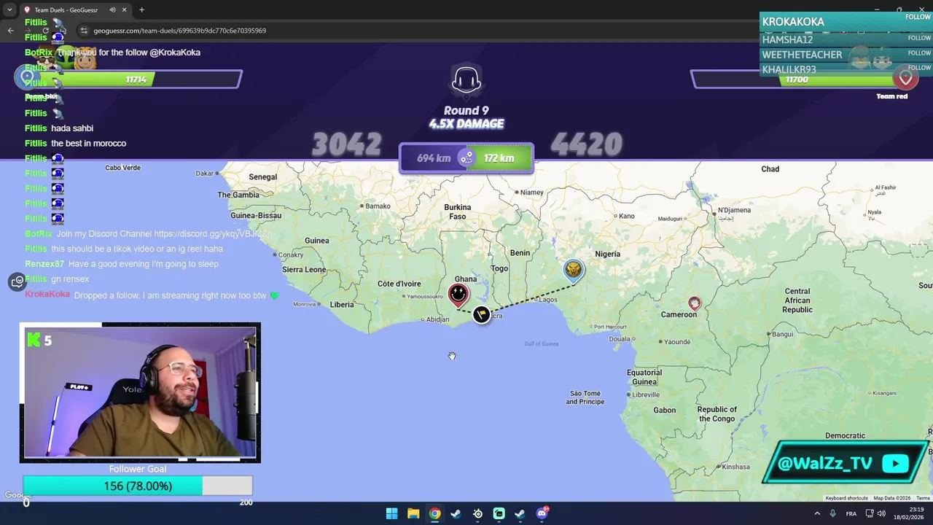Click the Yaoundé city label
933x525 pixels.
[677, 341]
